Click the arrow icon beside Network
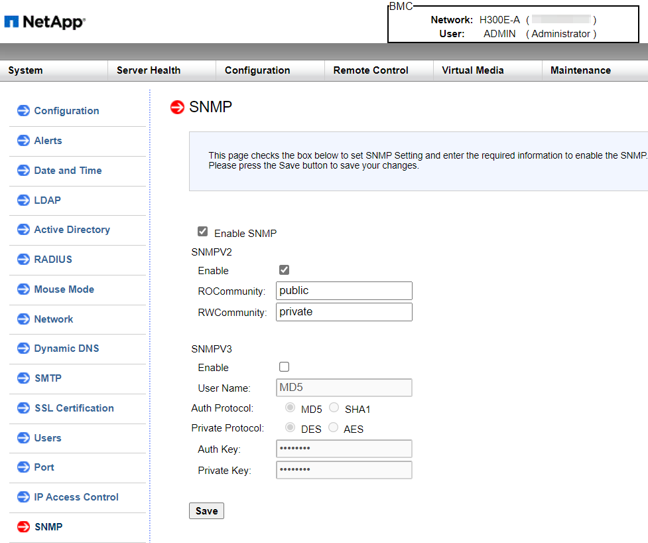The height and width of the screenshot is (543, 648). [24, 319]
